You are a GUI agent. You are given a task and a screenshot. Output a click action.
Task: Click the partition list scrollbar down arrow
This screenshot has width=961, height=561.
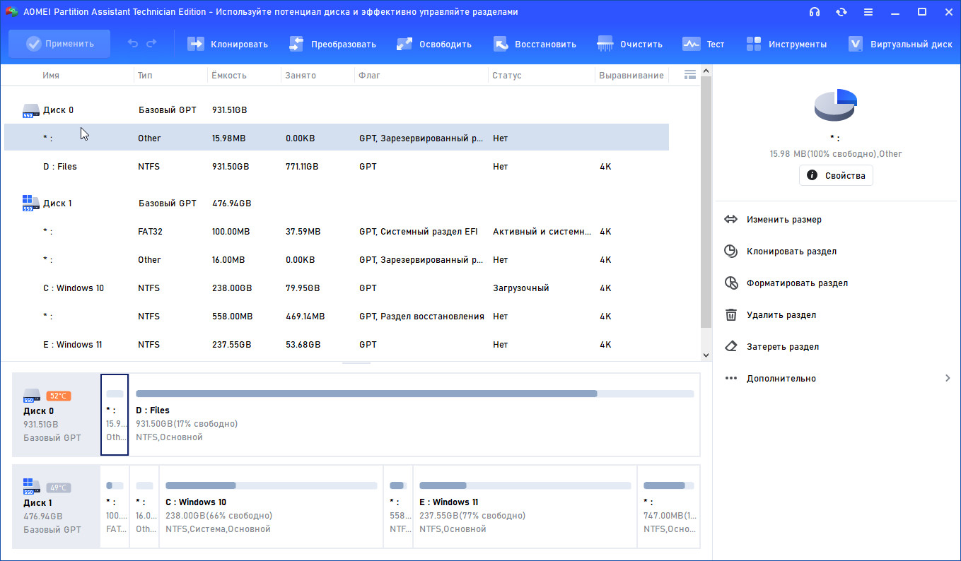click(705, 355)
